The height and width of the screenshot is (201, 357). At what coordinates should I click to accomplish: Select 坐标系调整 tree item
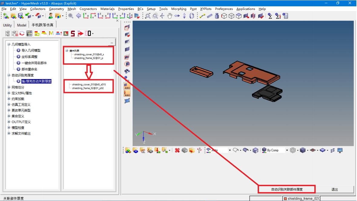click(29, 57)
